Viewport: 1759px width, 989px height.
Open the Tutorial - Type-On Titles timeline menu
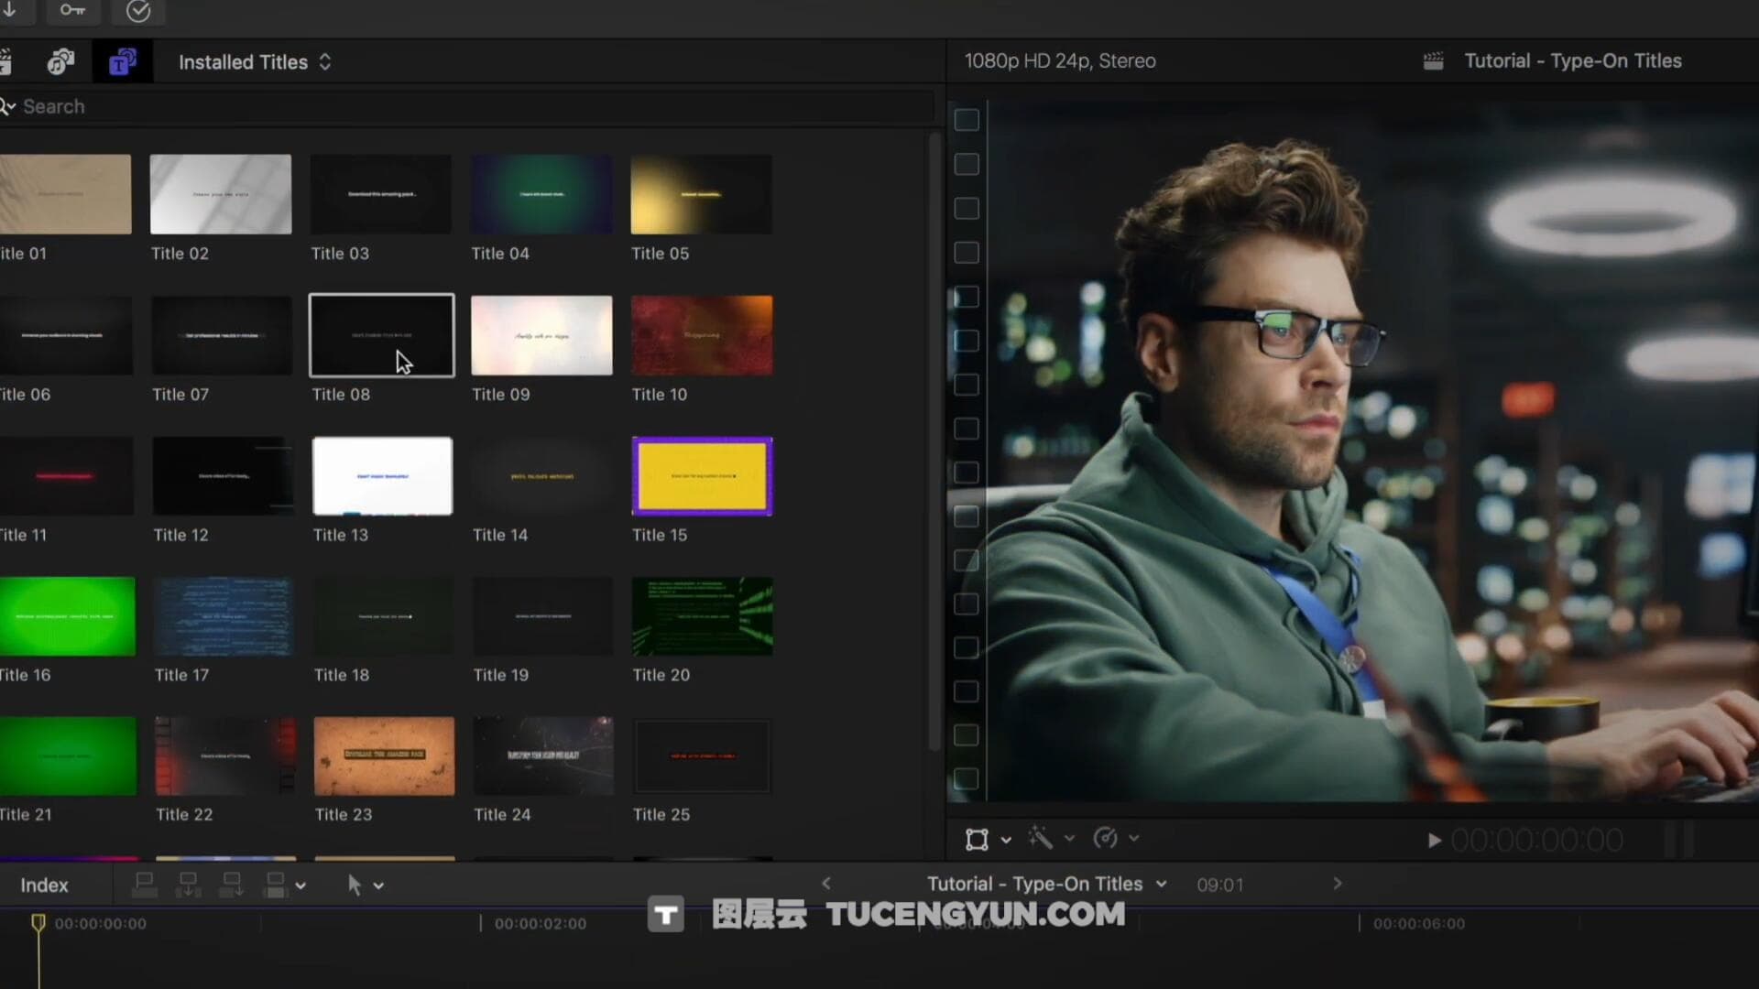coord(1046,884)
